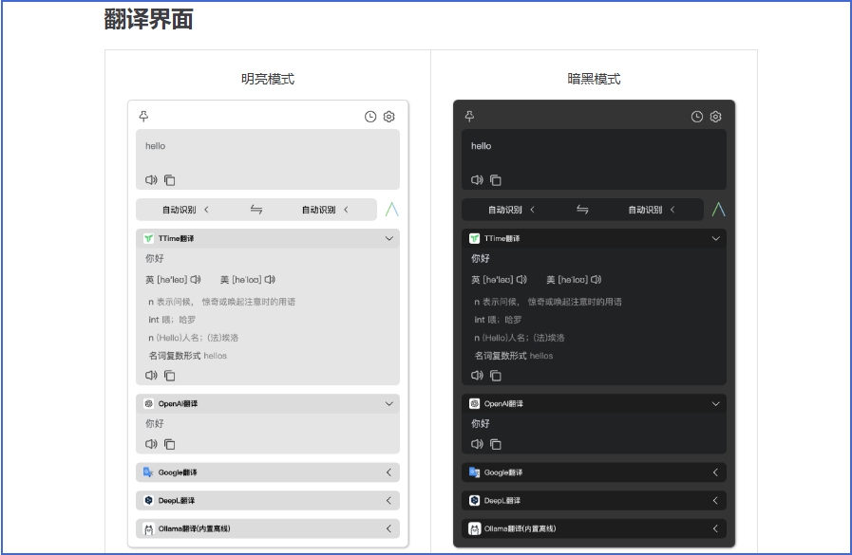
Task: Open settings gear in light mode window
Action: 389,117
